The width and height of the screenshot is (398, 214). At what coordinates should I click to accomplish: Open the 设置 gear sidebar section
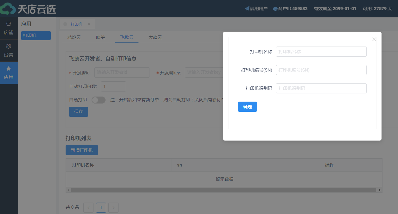tap(9, 51)
